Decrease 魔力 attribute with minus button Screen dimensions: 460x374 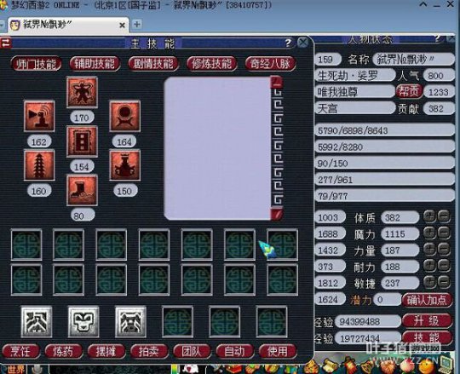tap(444, 233)
